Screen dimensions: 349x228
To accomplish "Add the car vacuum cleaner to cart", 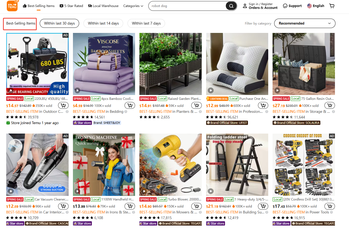I will [63, 206].
